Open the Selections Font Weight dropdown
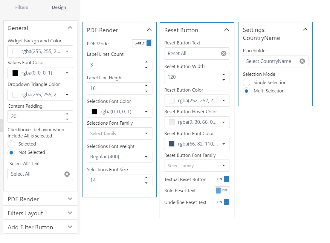The height and width of the screenshot is (243, 330). pos(120,157)
